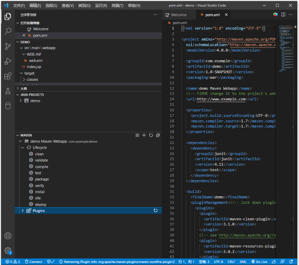Expand the demo project under Java Projects
This screenshot has height=265, width=299.
click(x=21, y=101)
